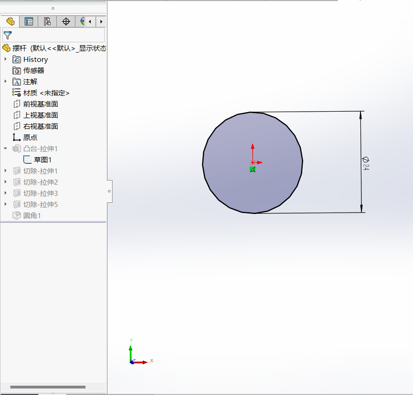Screen dimensions: 413x395
Task: Click the panel collapse handle on sidebar edge
Action: pos(110,191)
